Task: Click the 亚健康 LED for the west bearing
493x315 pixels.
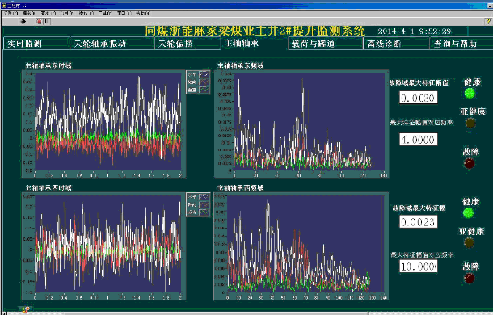Action: (469, 242)
